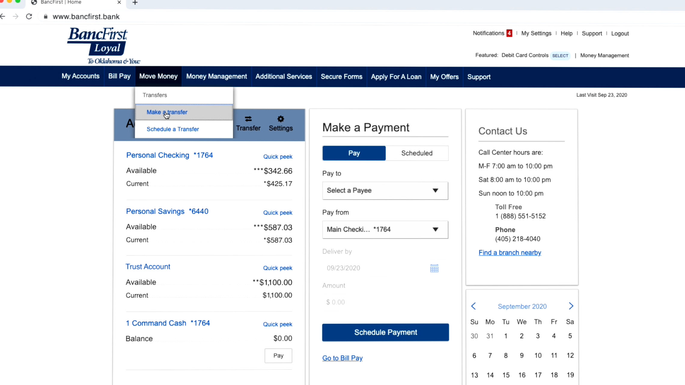The width and height of the screenshot is (685, 385).
Task: Choose Make a transfer menu item
Action: 167,112
